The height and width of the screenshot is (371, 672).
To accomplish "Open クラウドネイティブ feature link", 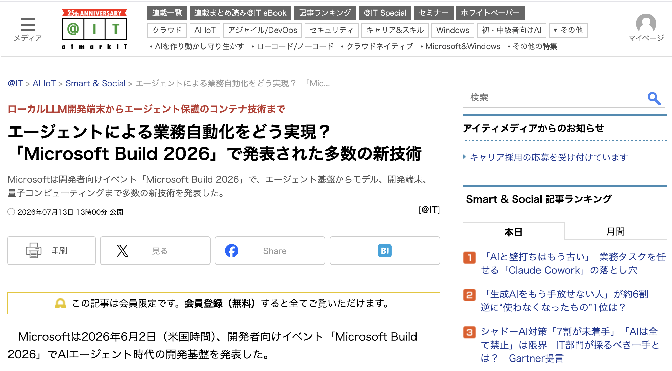I will (x=380, y=46).
